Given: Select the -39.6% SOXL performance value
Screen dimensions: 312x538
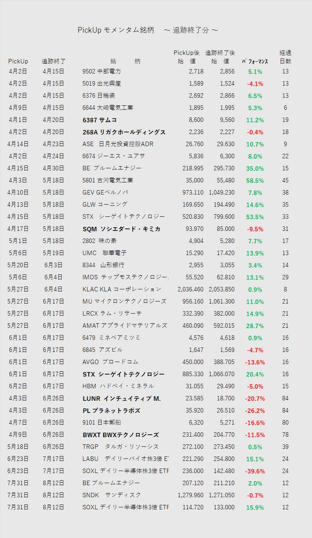Looking at the screenshot, I should pos(255,471).
